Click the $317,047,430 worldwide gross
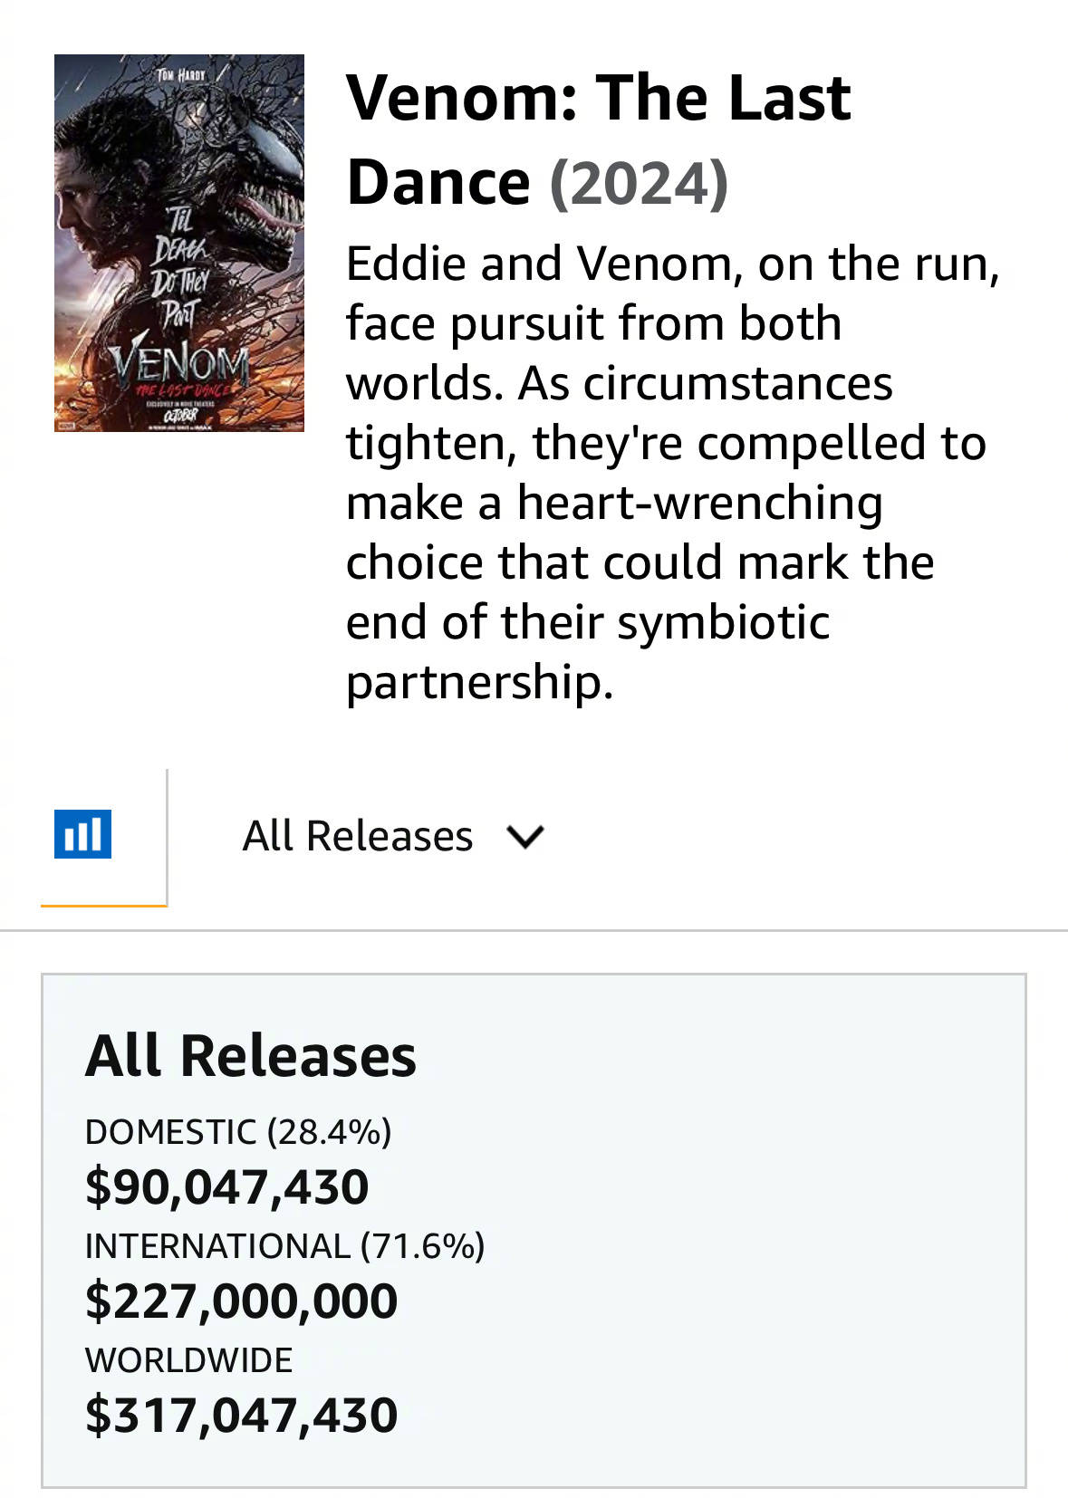This screenshot has width=1068, height=1498. click(x=241, y=1415)
